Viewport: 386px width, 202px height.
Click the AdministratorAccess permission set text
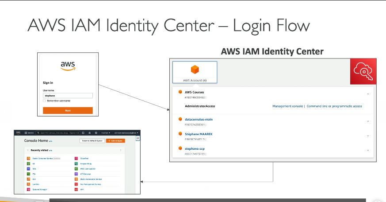(200, 106)
